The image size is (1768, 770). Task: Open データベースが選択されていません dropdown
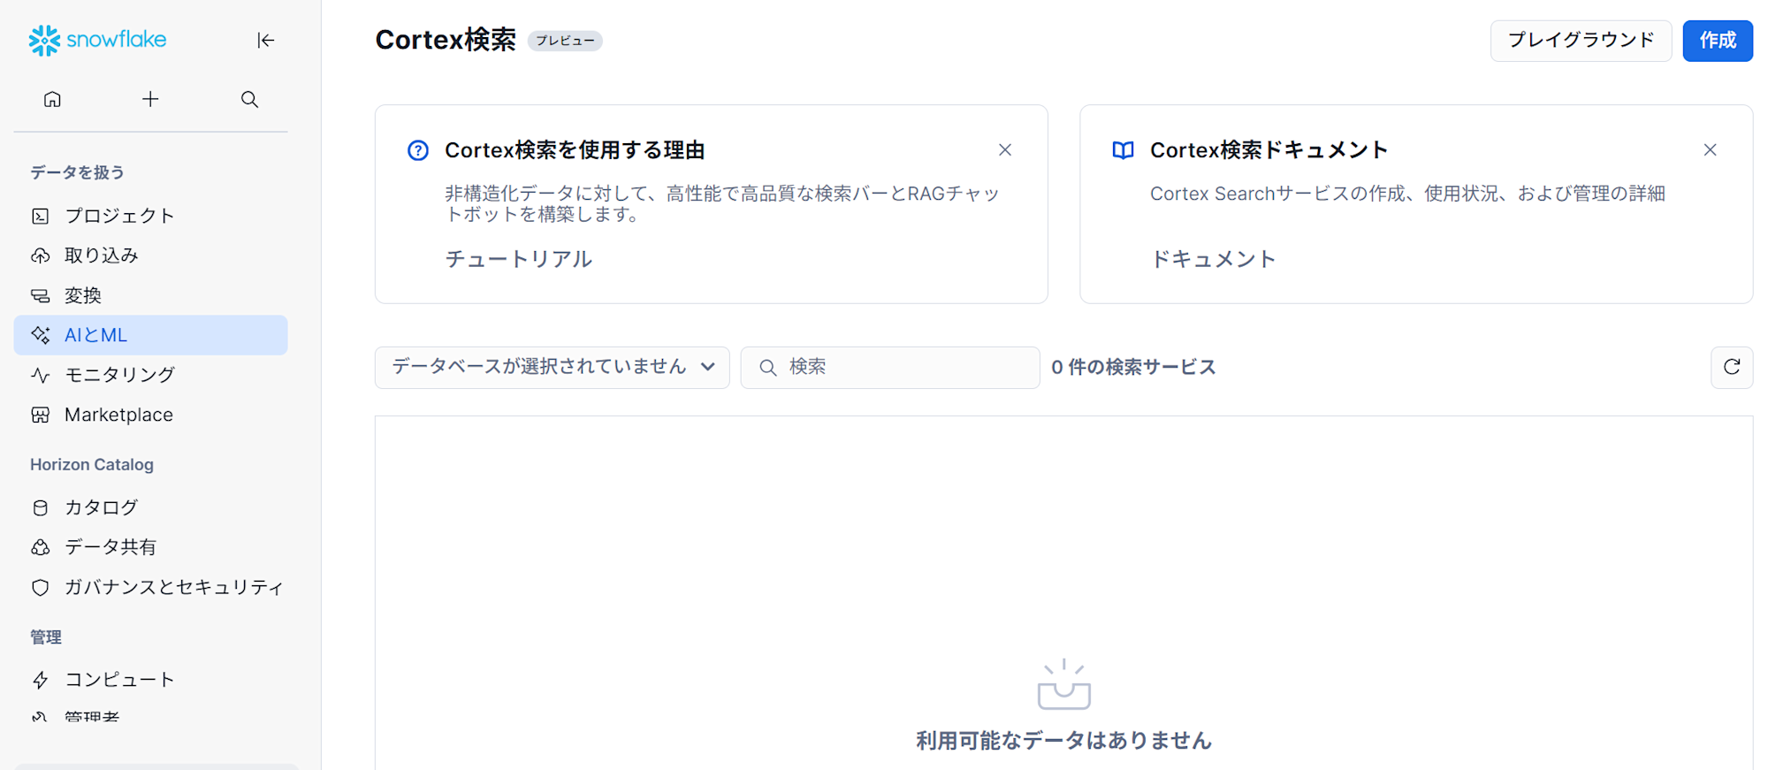[552, 367]
